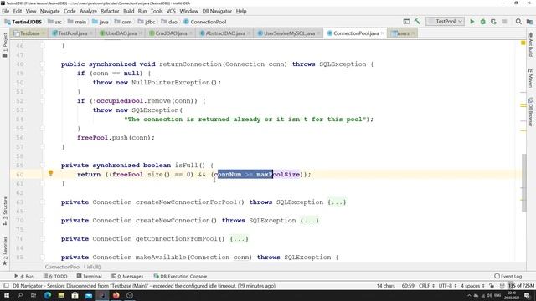Viewport: 536px width, 301px height.
Task: Open Search Everywhere magnifier icon
Action: click(518, 22)
